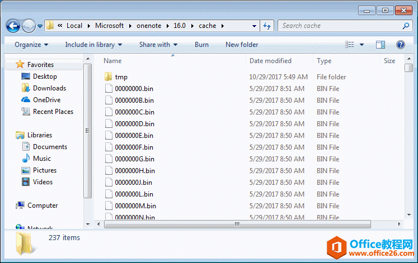This screenshot has width=418, height=263.
Task: Click the Burn toolbar command
Action: [x=201, y=45]
